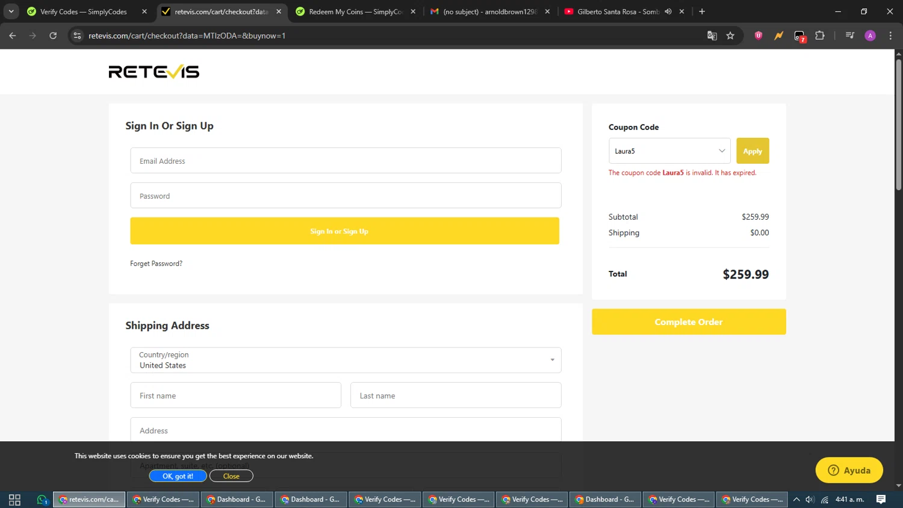This screenshot has height=508, width=903.
Task: Open the WhatsApp taskbar icon
Action: pos(42,500)
